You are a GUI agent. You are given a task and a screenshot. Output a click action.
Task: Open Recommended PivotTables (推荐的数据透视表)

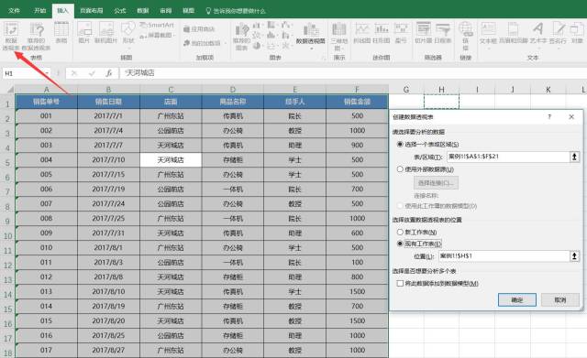[37, 37]
